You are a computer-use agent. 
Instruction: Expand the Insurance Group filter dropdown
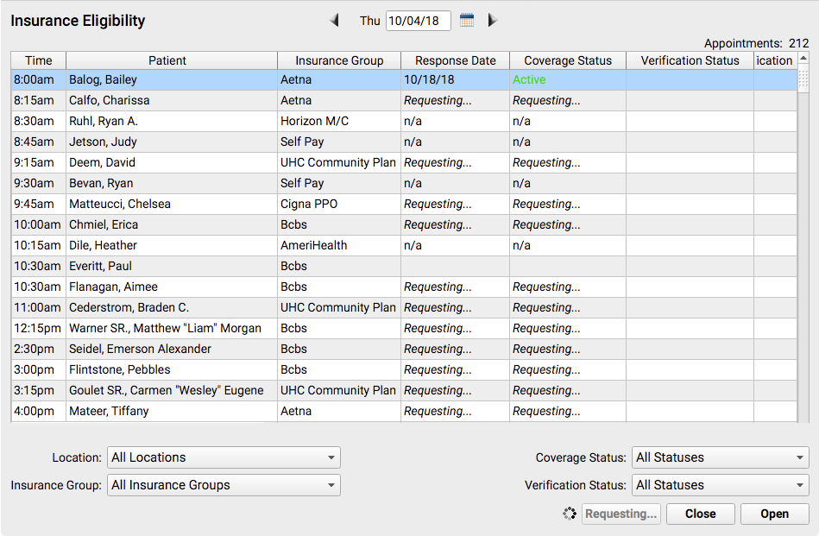224,485
